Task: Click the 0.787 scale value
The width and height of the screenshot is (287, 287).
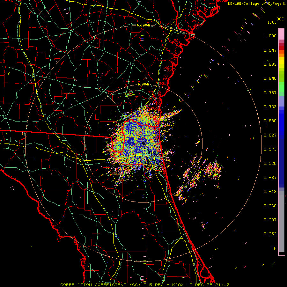Action: point(270,92)
